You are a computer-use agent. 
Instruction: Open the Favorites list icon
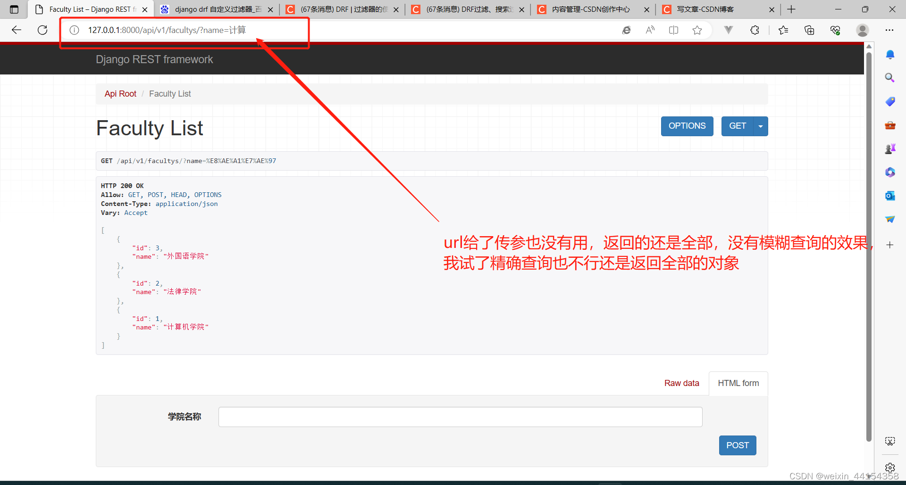coord(783,30)
